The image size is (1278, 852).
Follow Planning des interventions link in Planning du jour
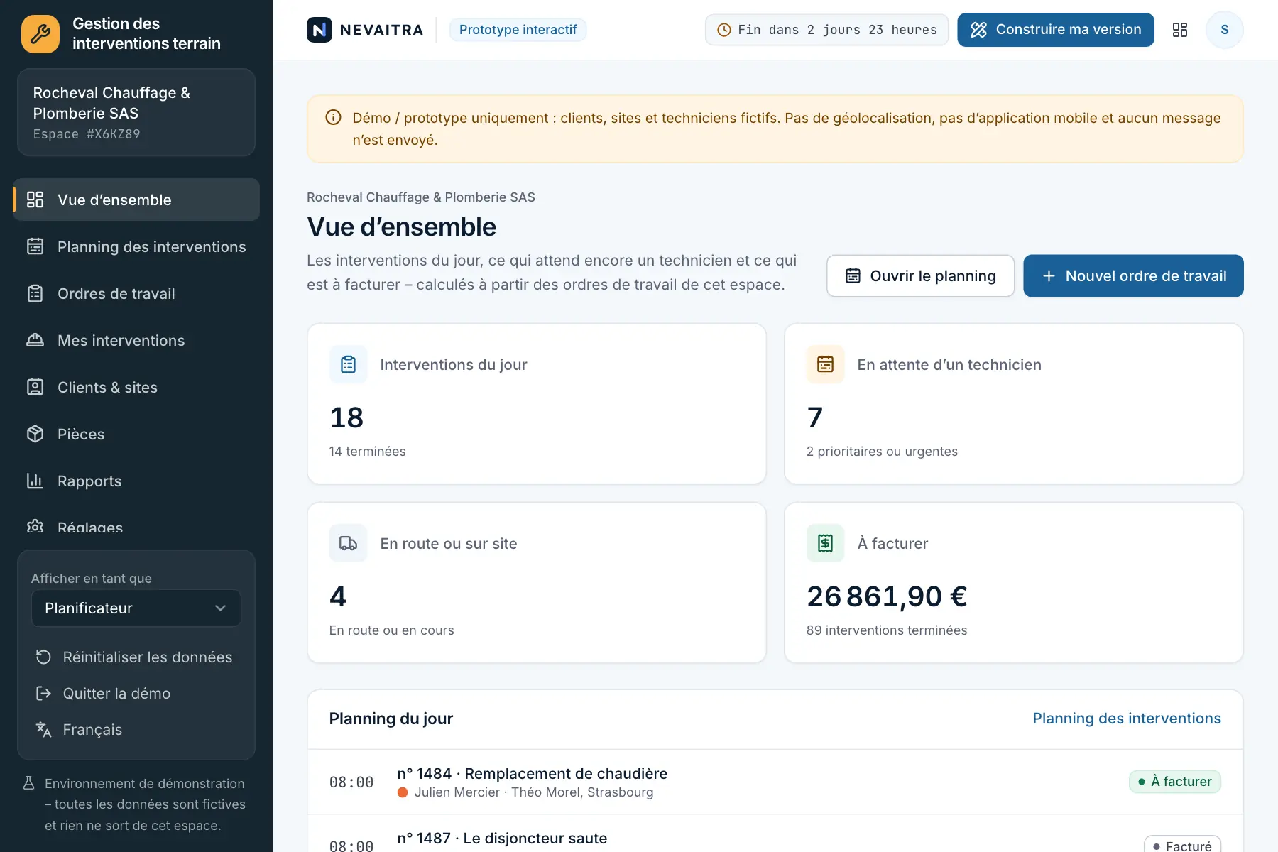(x=1127, y=719)
